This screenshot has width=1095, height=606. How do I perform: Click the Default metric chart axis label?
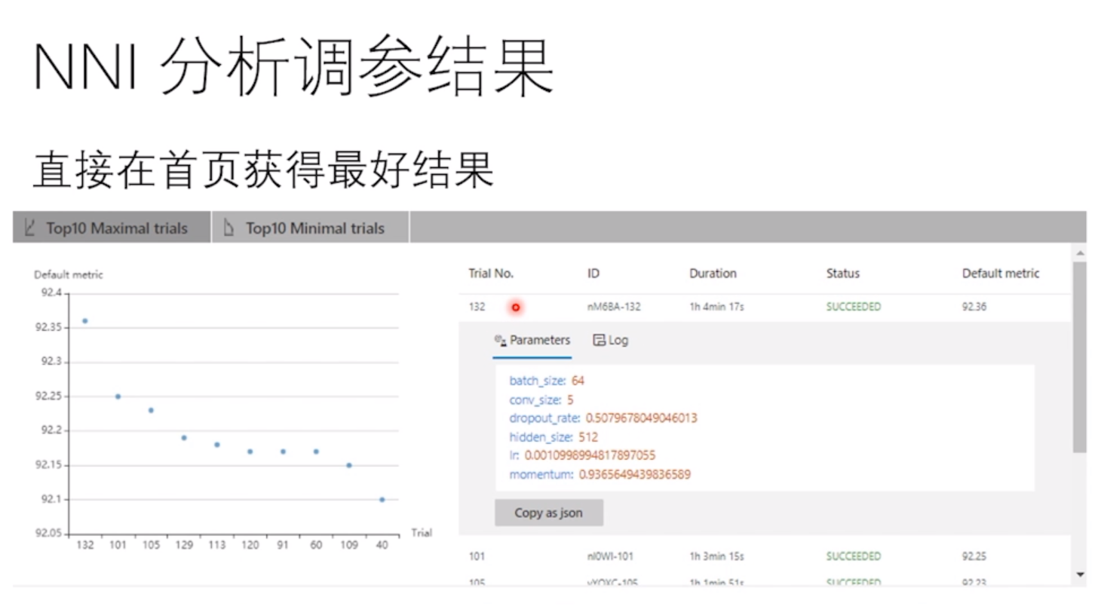69,275
